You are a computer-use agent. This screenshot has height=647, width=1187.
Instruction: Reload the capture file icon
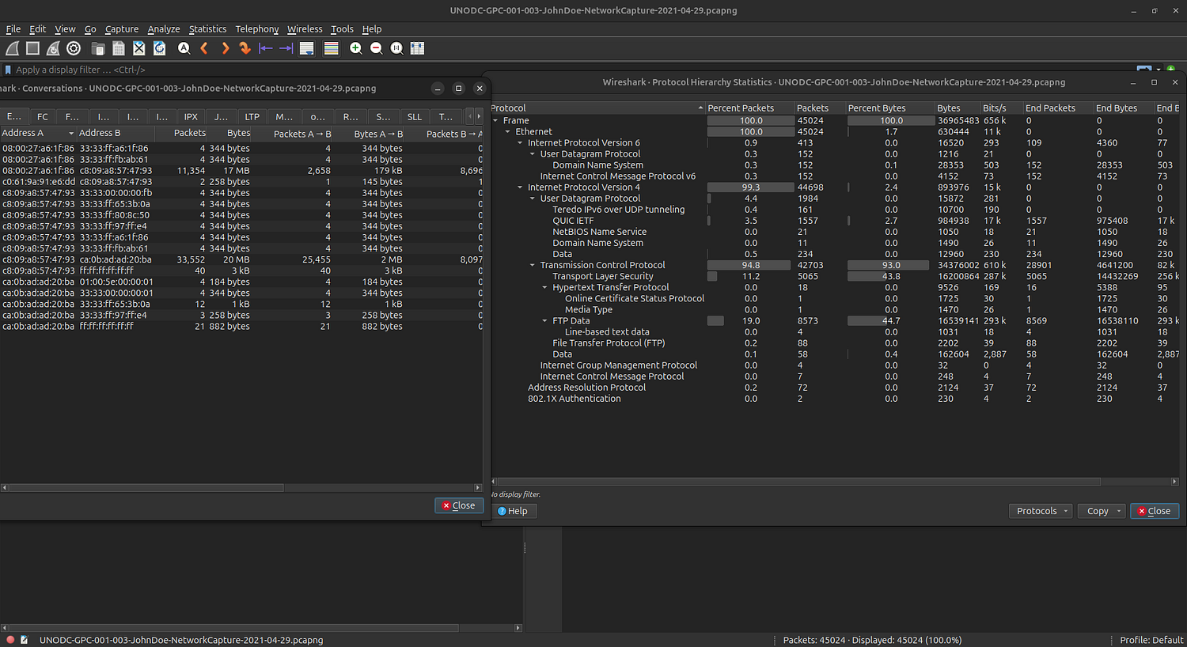click(x=159, y=48)
